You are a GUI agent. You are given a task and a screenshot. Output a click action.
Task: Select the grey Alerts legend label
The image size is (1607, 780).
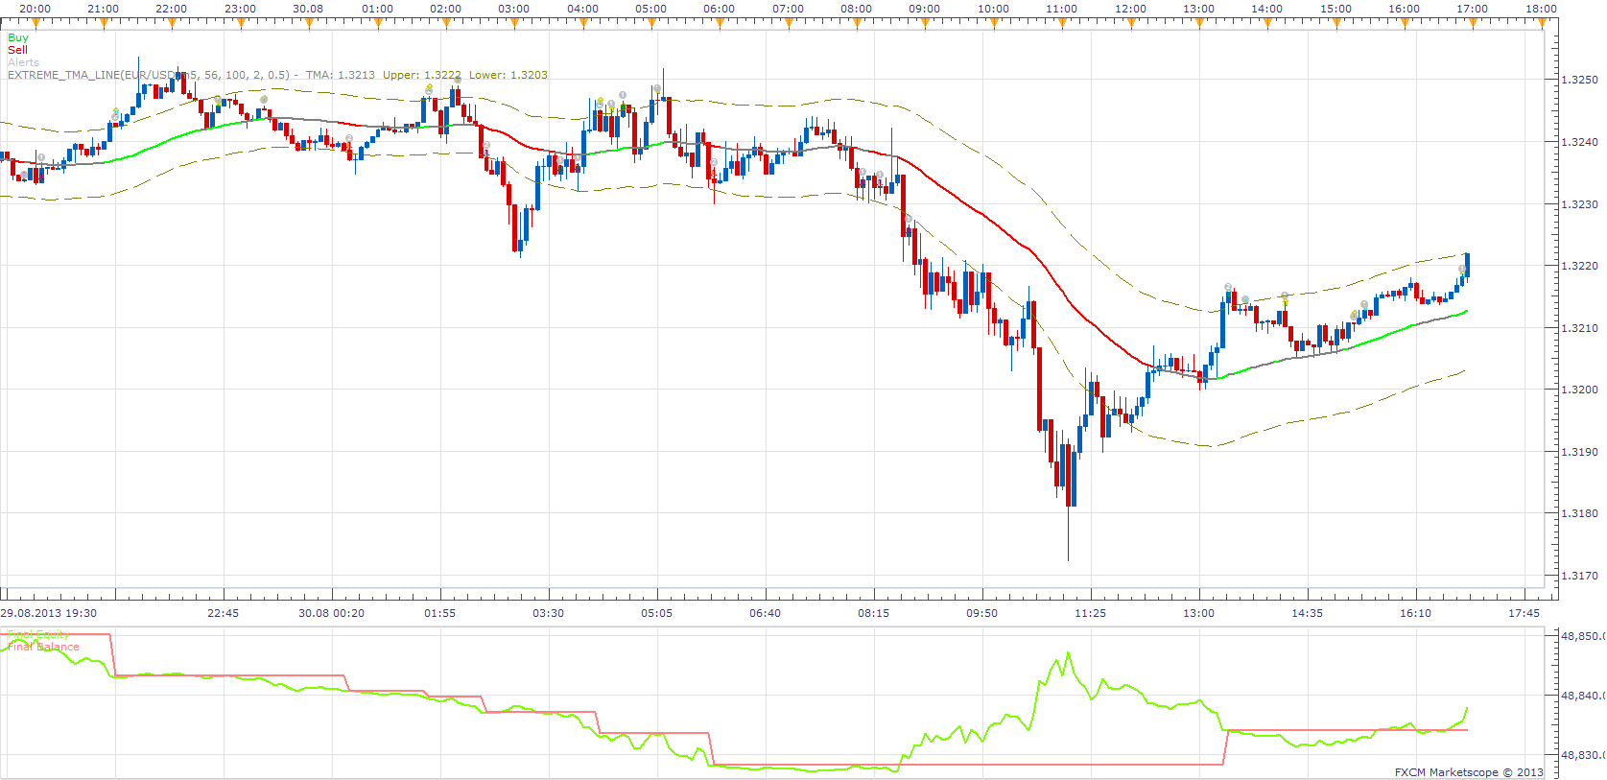coord(23,62)
